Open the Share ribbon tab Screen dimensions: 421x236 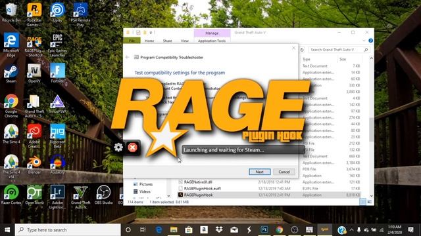167,41
